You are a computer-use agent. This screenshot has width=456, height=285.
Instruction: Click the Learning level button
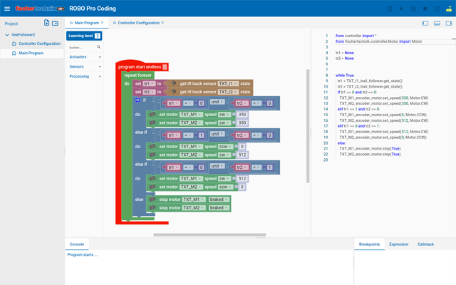tap(84, 36)
